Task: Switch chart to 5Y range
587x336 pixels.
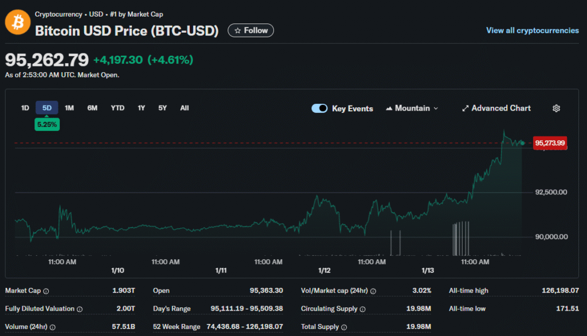Action: pyautogui.click(x=163, y=108)
